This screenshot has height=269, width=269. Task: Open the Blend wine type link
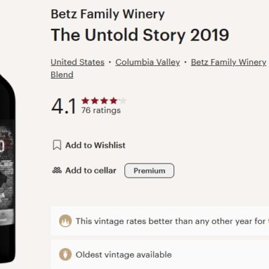pos(62,75)
